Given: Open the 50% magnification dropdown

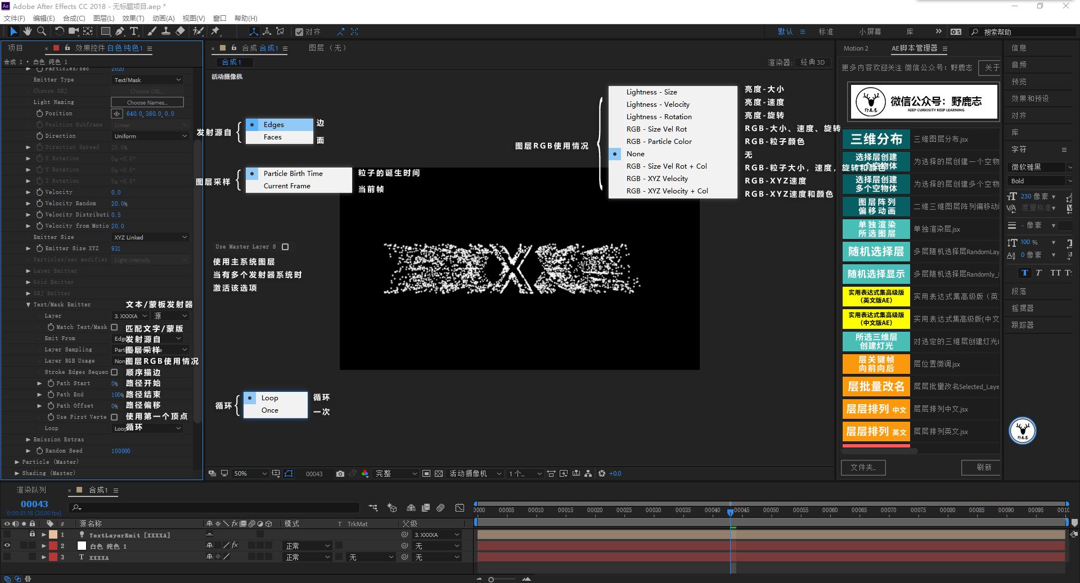Looking at the screenshot, I should 249,474.
